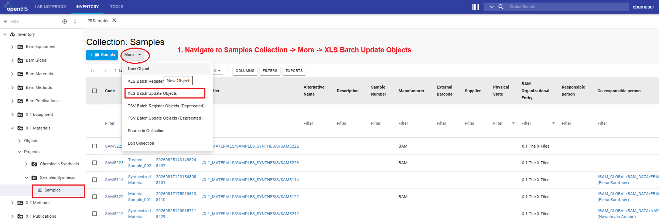Expand the Bam Global folder
The width and height of the screenshot is (659, 221).
click(x=12, y=61)
